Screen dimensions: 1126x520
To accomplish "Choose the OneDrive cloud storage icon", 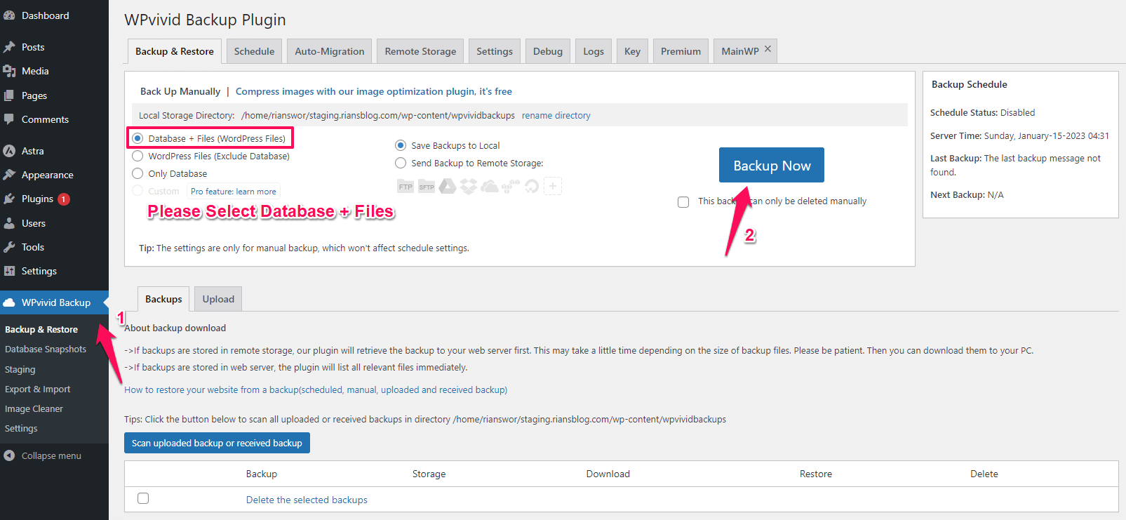I will click(x=490, y=187).
